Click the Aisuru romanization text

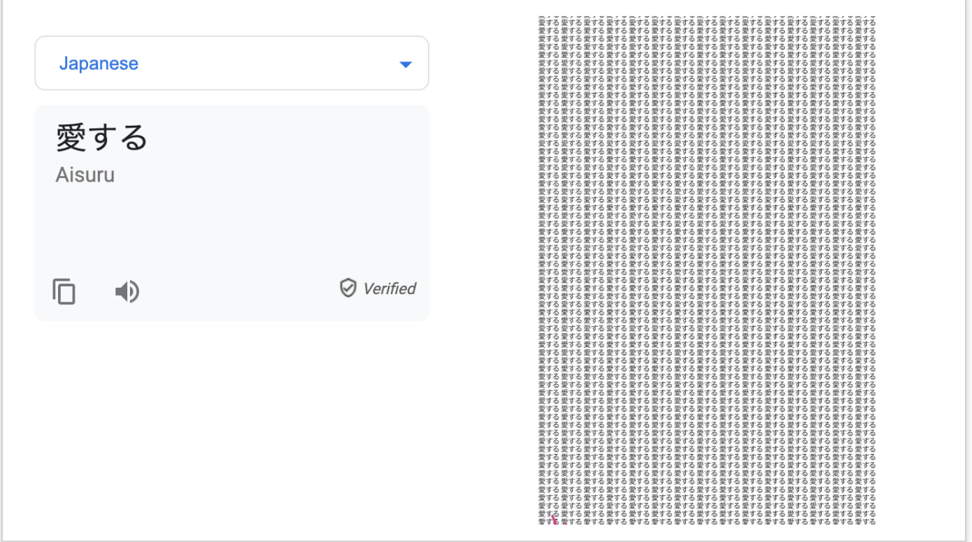[x=85, y=175]
